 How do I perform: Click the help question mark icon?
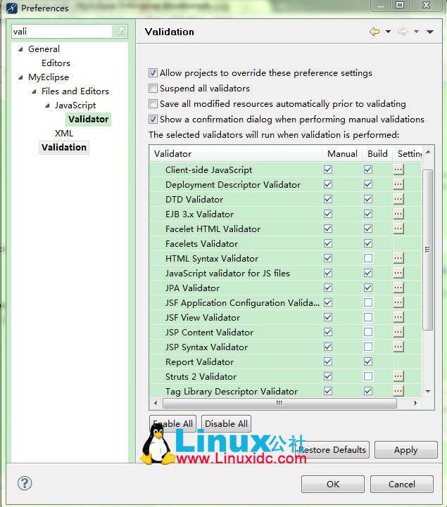(25, 483)
